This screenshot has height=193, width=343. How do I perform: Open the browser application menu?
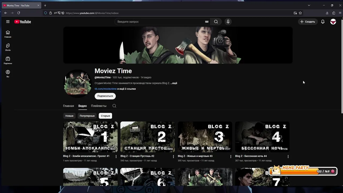pyautogui.click(x=340, y=13)
